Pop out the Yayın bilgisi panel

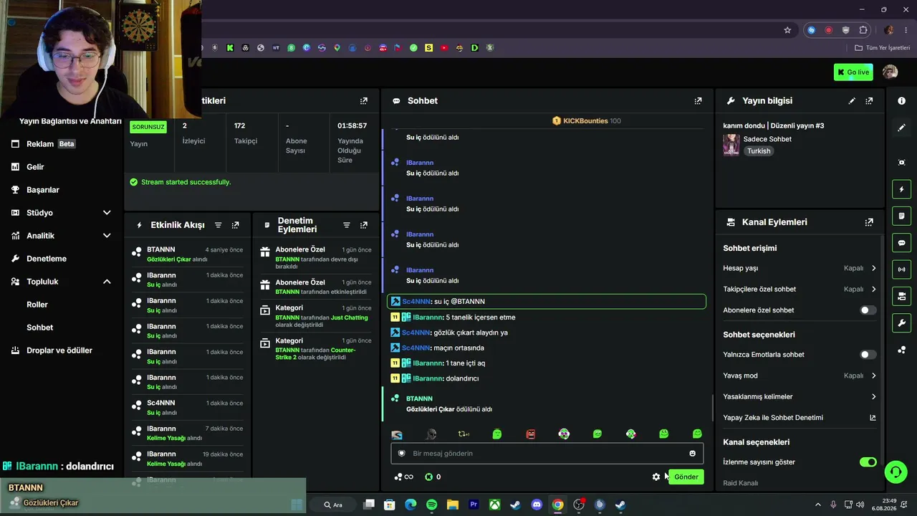click(869, 101)
